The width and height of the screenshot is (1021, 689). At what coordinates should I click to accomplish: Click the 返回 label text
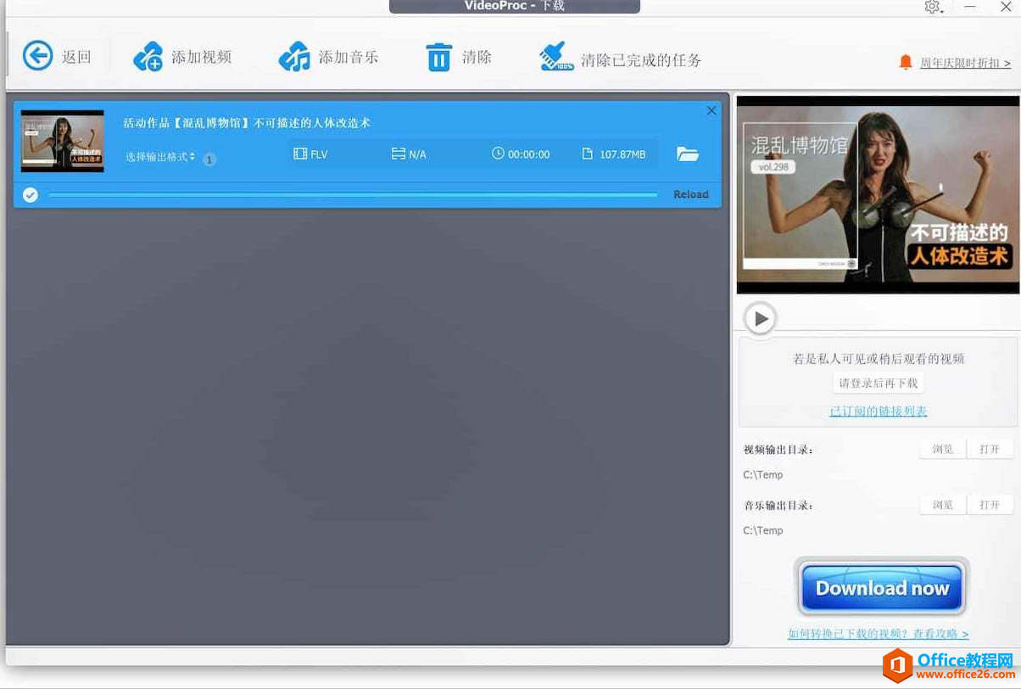coord(76,57)
